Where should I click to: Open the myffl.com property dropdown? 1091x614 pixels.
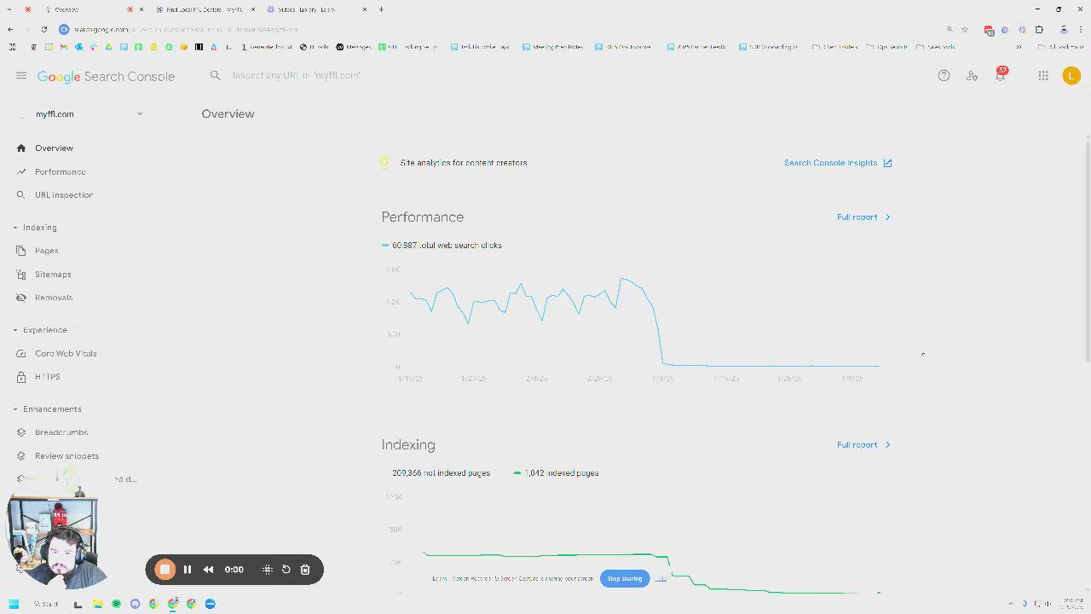pos(89,114)
